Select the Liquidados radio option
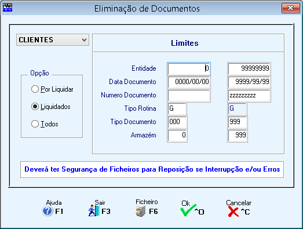The height and width of the screenshot is (229, 303). (x=35, y=107)
